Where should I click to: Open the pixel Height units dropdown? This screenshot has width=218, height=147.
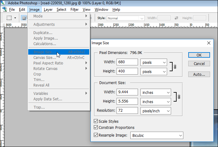[154, 72]
